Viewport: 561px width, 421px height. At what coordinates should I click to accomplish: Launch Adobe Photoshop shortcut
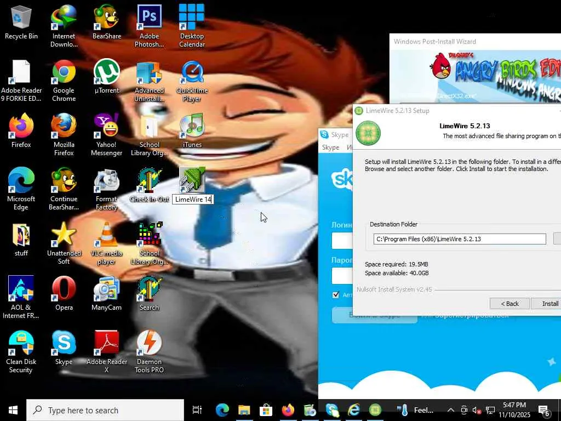(x=149, y=26)
